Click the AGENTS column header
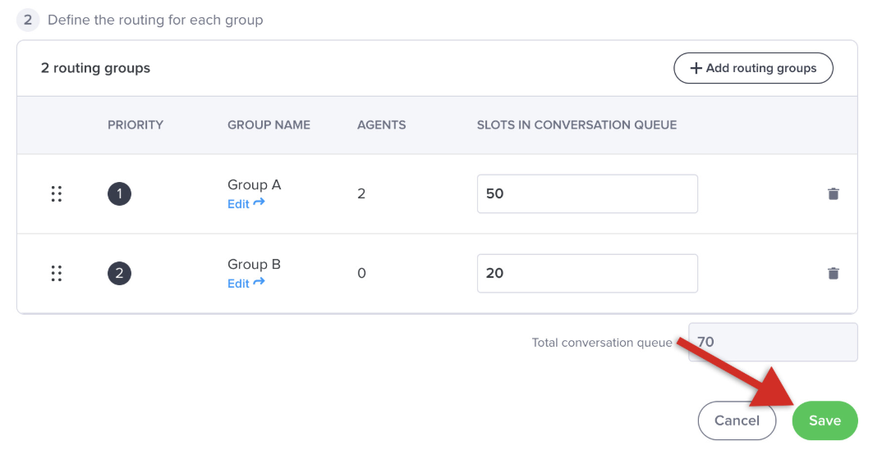Screen dimensions: 882x459 [381, 125]
